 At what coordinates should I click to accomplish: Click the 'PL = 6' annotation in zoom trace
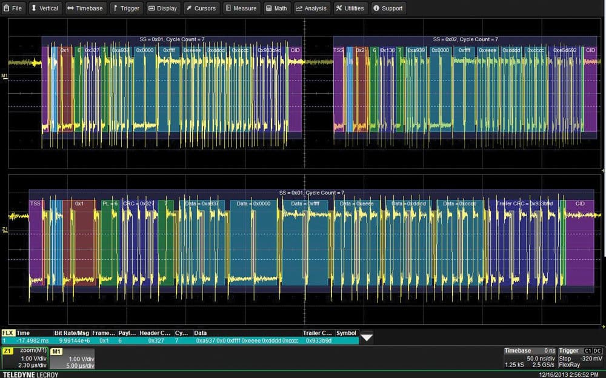tap(110, 204)
